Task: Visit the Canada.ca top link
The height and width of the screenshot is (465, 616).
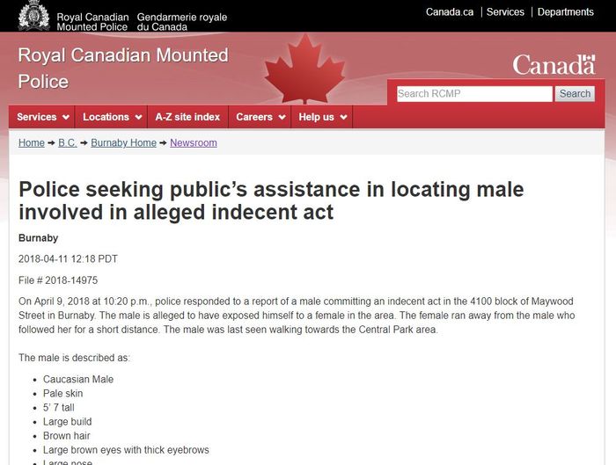Action: tap(450, 12)
